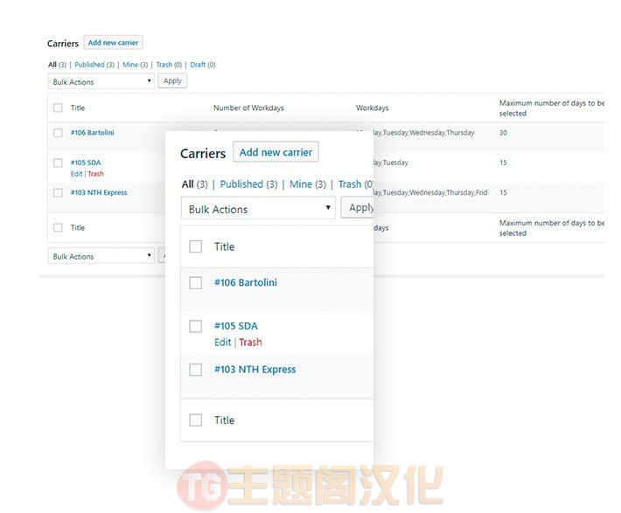Click the enlarged Apply button

coord(358,208)
